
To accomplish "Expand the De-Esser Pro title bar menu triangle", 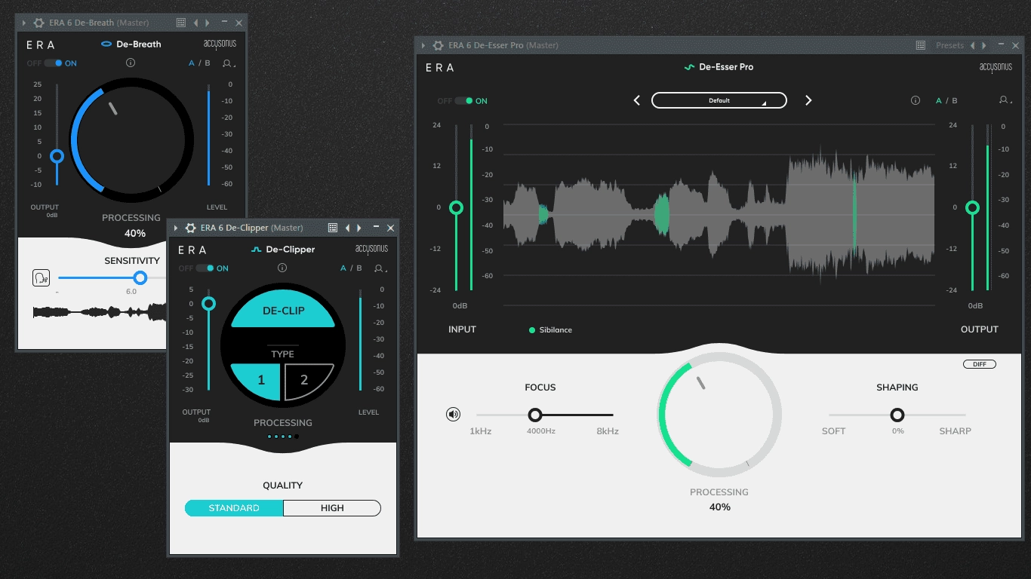I will tap(423, 45).
